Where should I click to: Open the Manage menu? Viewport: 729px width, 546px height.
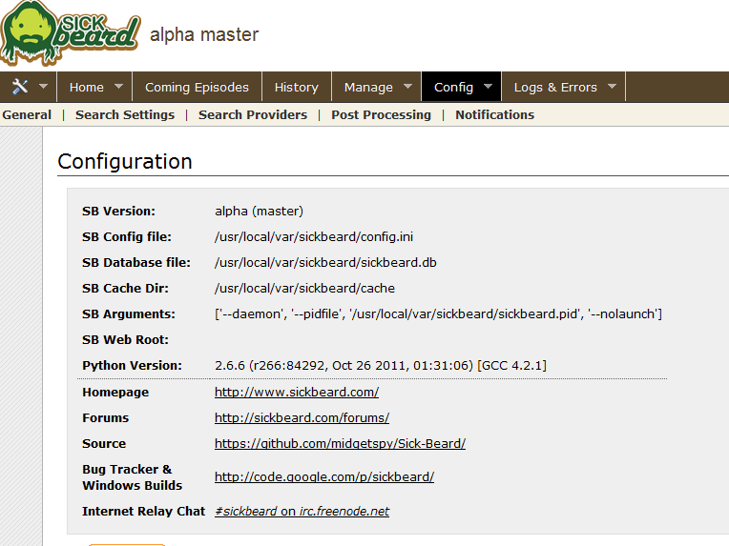coord(368,88)
